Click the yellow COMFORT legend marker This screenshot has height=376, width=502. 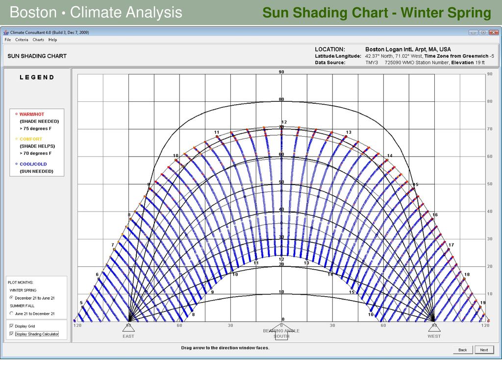click(17, 139)
